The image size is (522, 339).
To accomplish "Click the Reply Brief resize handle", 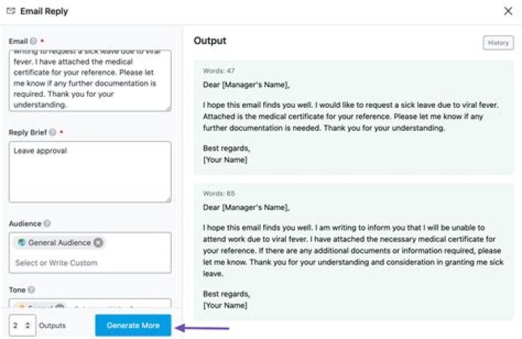I will click(167, 198).
